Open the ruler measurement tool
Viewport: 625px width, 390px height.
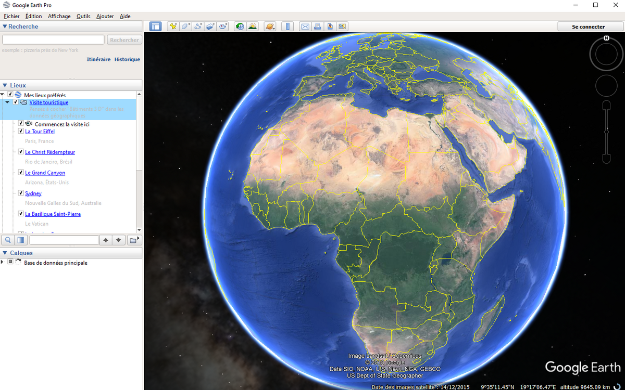click(x=288, y=26)
